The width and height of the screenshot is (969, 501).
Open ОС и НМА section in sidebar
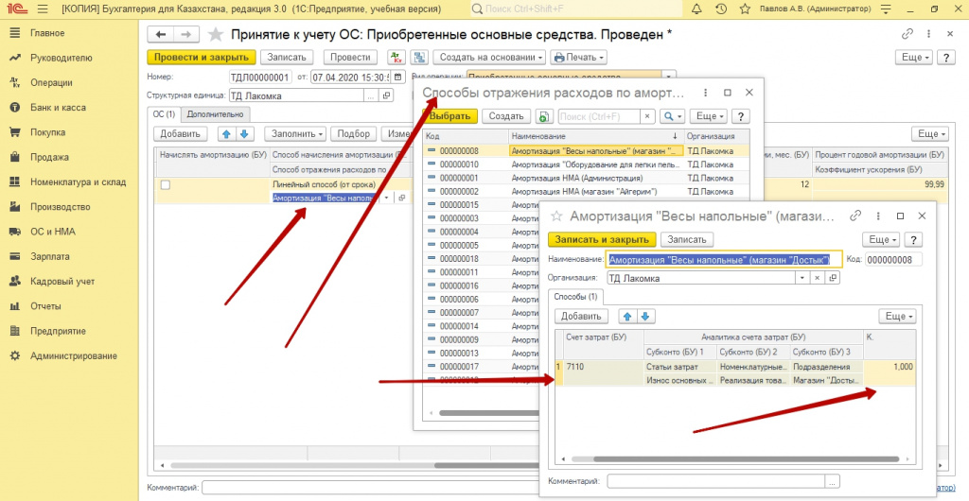(x=53, y=232)
